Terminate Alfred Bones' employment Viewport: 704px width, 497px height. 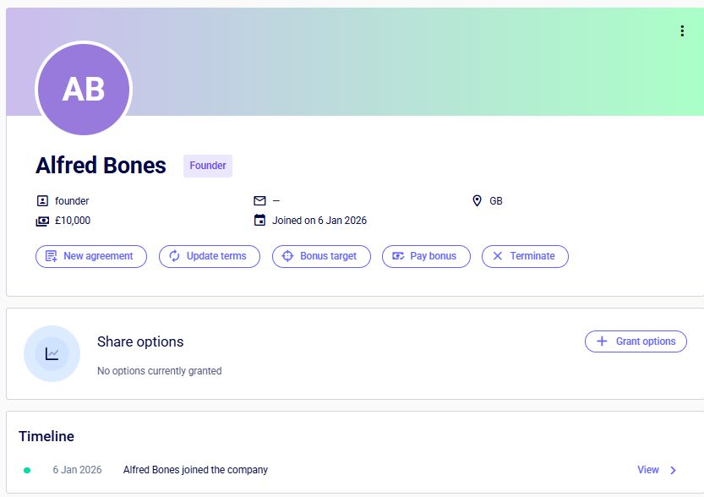[525, 256]
